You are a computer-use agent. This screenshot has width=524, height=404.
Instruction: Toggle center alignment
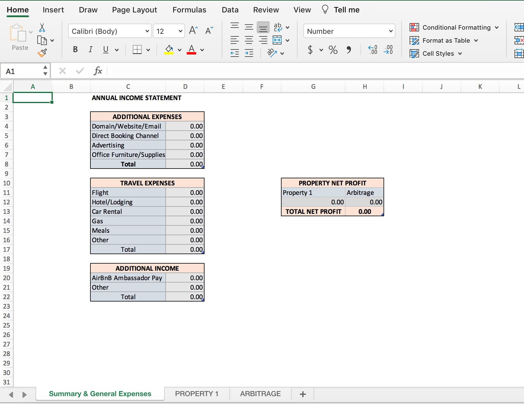point(249,40)
